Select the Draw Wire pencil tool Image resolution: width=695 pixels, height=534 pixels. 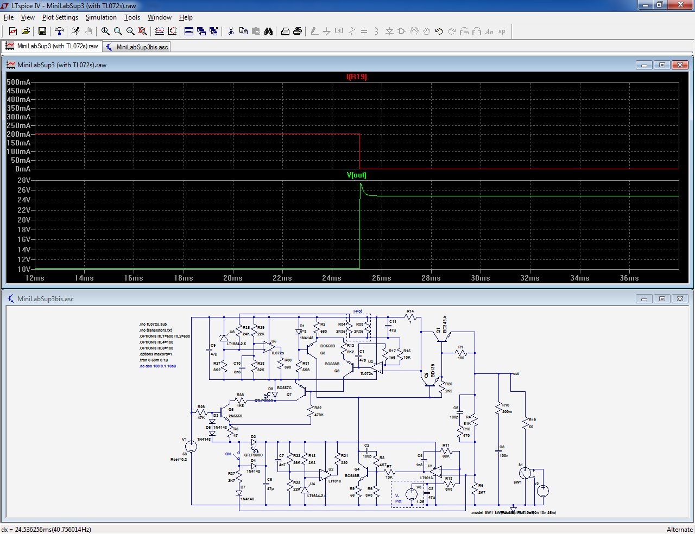click(x=314, y=31)
